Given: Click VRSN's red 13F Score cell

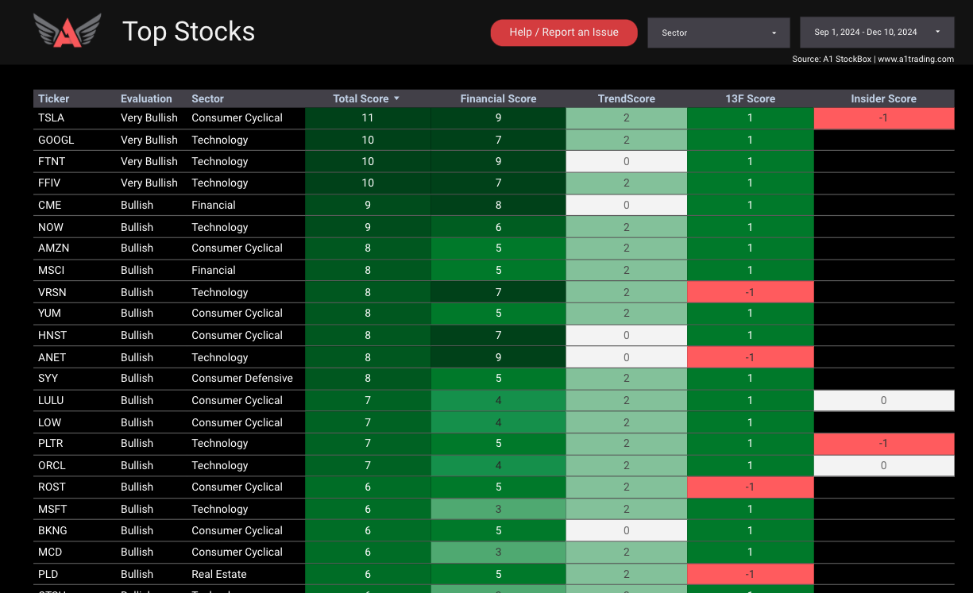Looking at the screenshot, I should [750, 292].
